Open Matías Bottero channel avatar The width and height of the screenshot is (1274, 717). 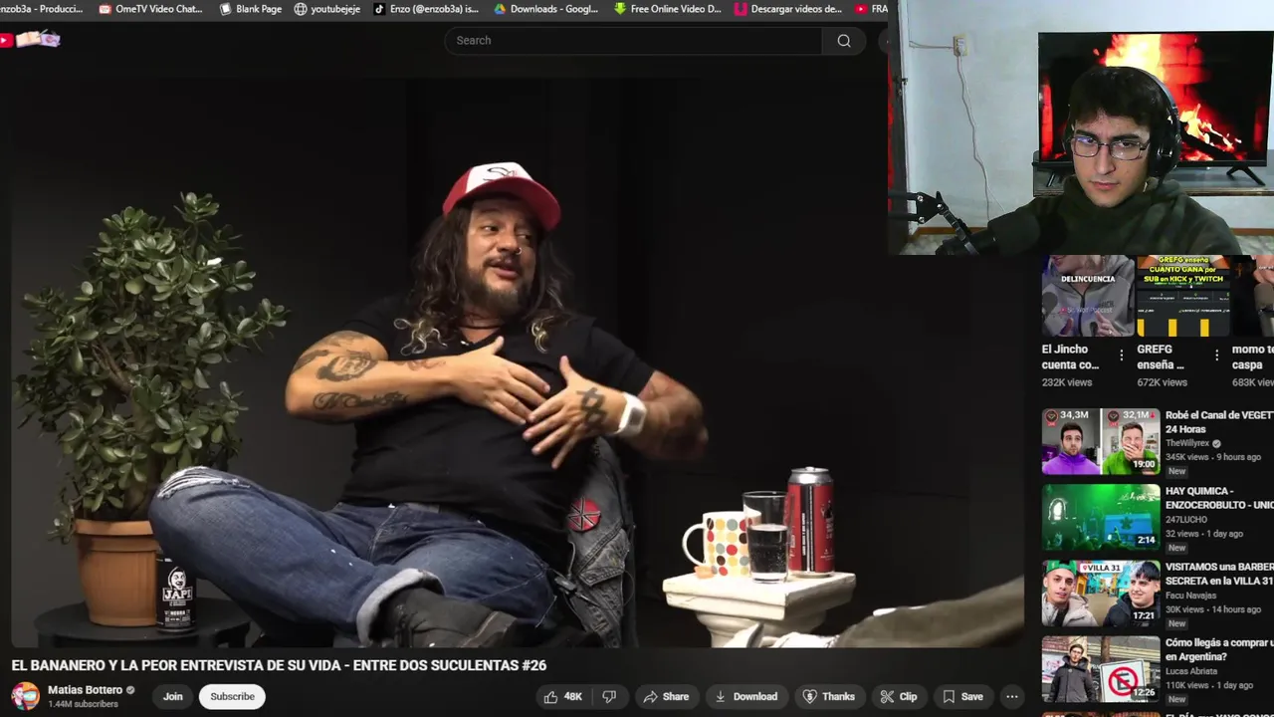click(25, 696)
